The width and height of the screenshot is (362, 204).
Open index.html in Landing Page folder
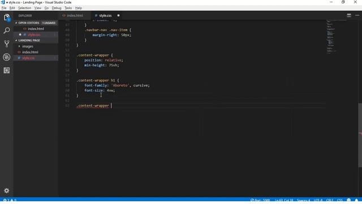(x=30, y=52)
